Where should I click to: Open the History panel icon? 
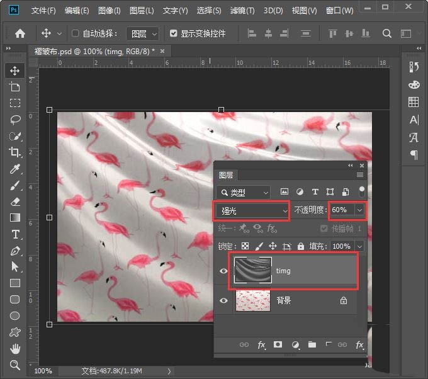coord(414,67)
